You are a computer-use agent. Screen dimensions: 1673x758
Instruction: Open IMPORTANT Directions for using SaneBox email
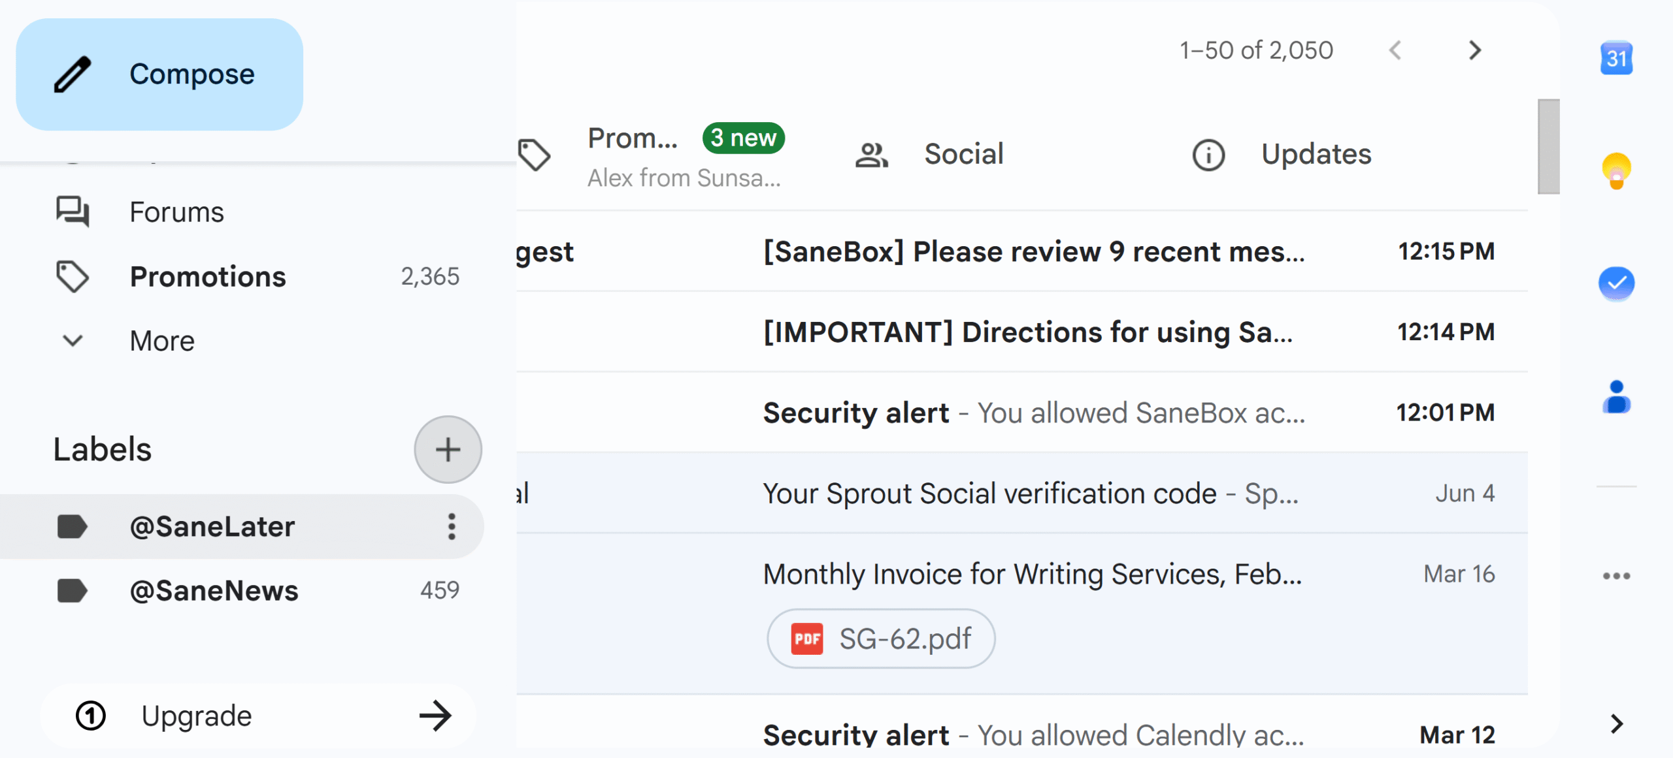click(x=1022, y=332)
